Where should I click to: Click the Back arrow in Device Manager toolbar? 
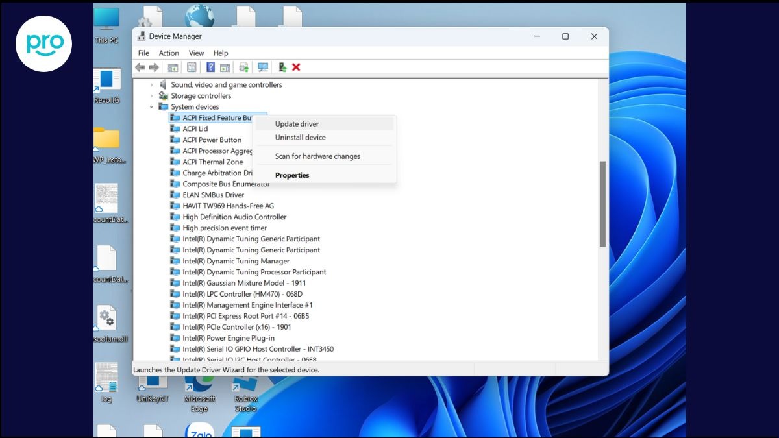click(x=140, y=67)
